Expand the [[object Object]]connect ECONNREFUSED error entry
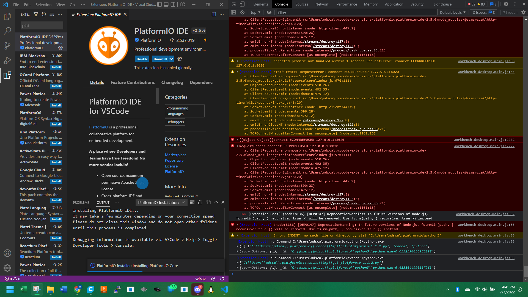Viewport: 528px width, 297px height. [x=237, y=140]
